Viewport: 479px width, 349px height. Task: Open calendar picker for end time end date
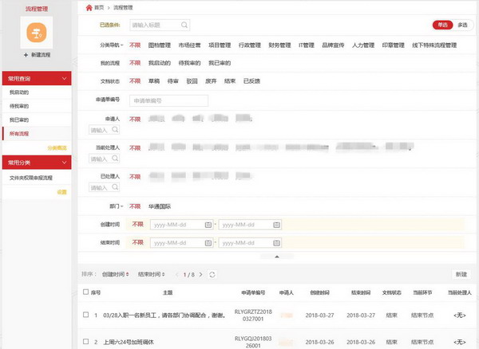point(275,242)
